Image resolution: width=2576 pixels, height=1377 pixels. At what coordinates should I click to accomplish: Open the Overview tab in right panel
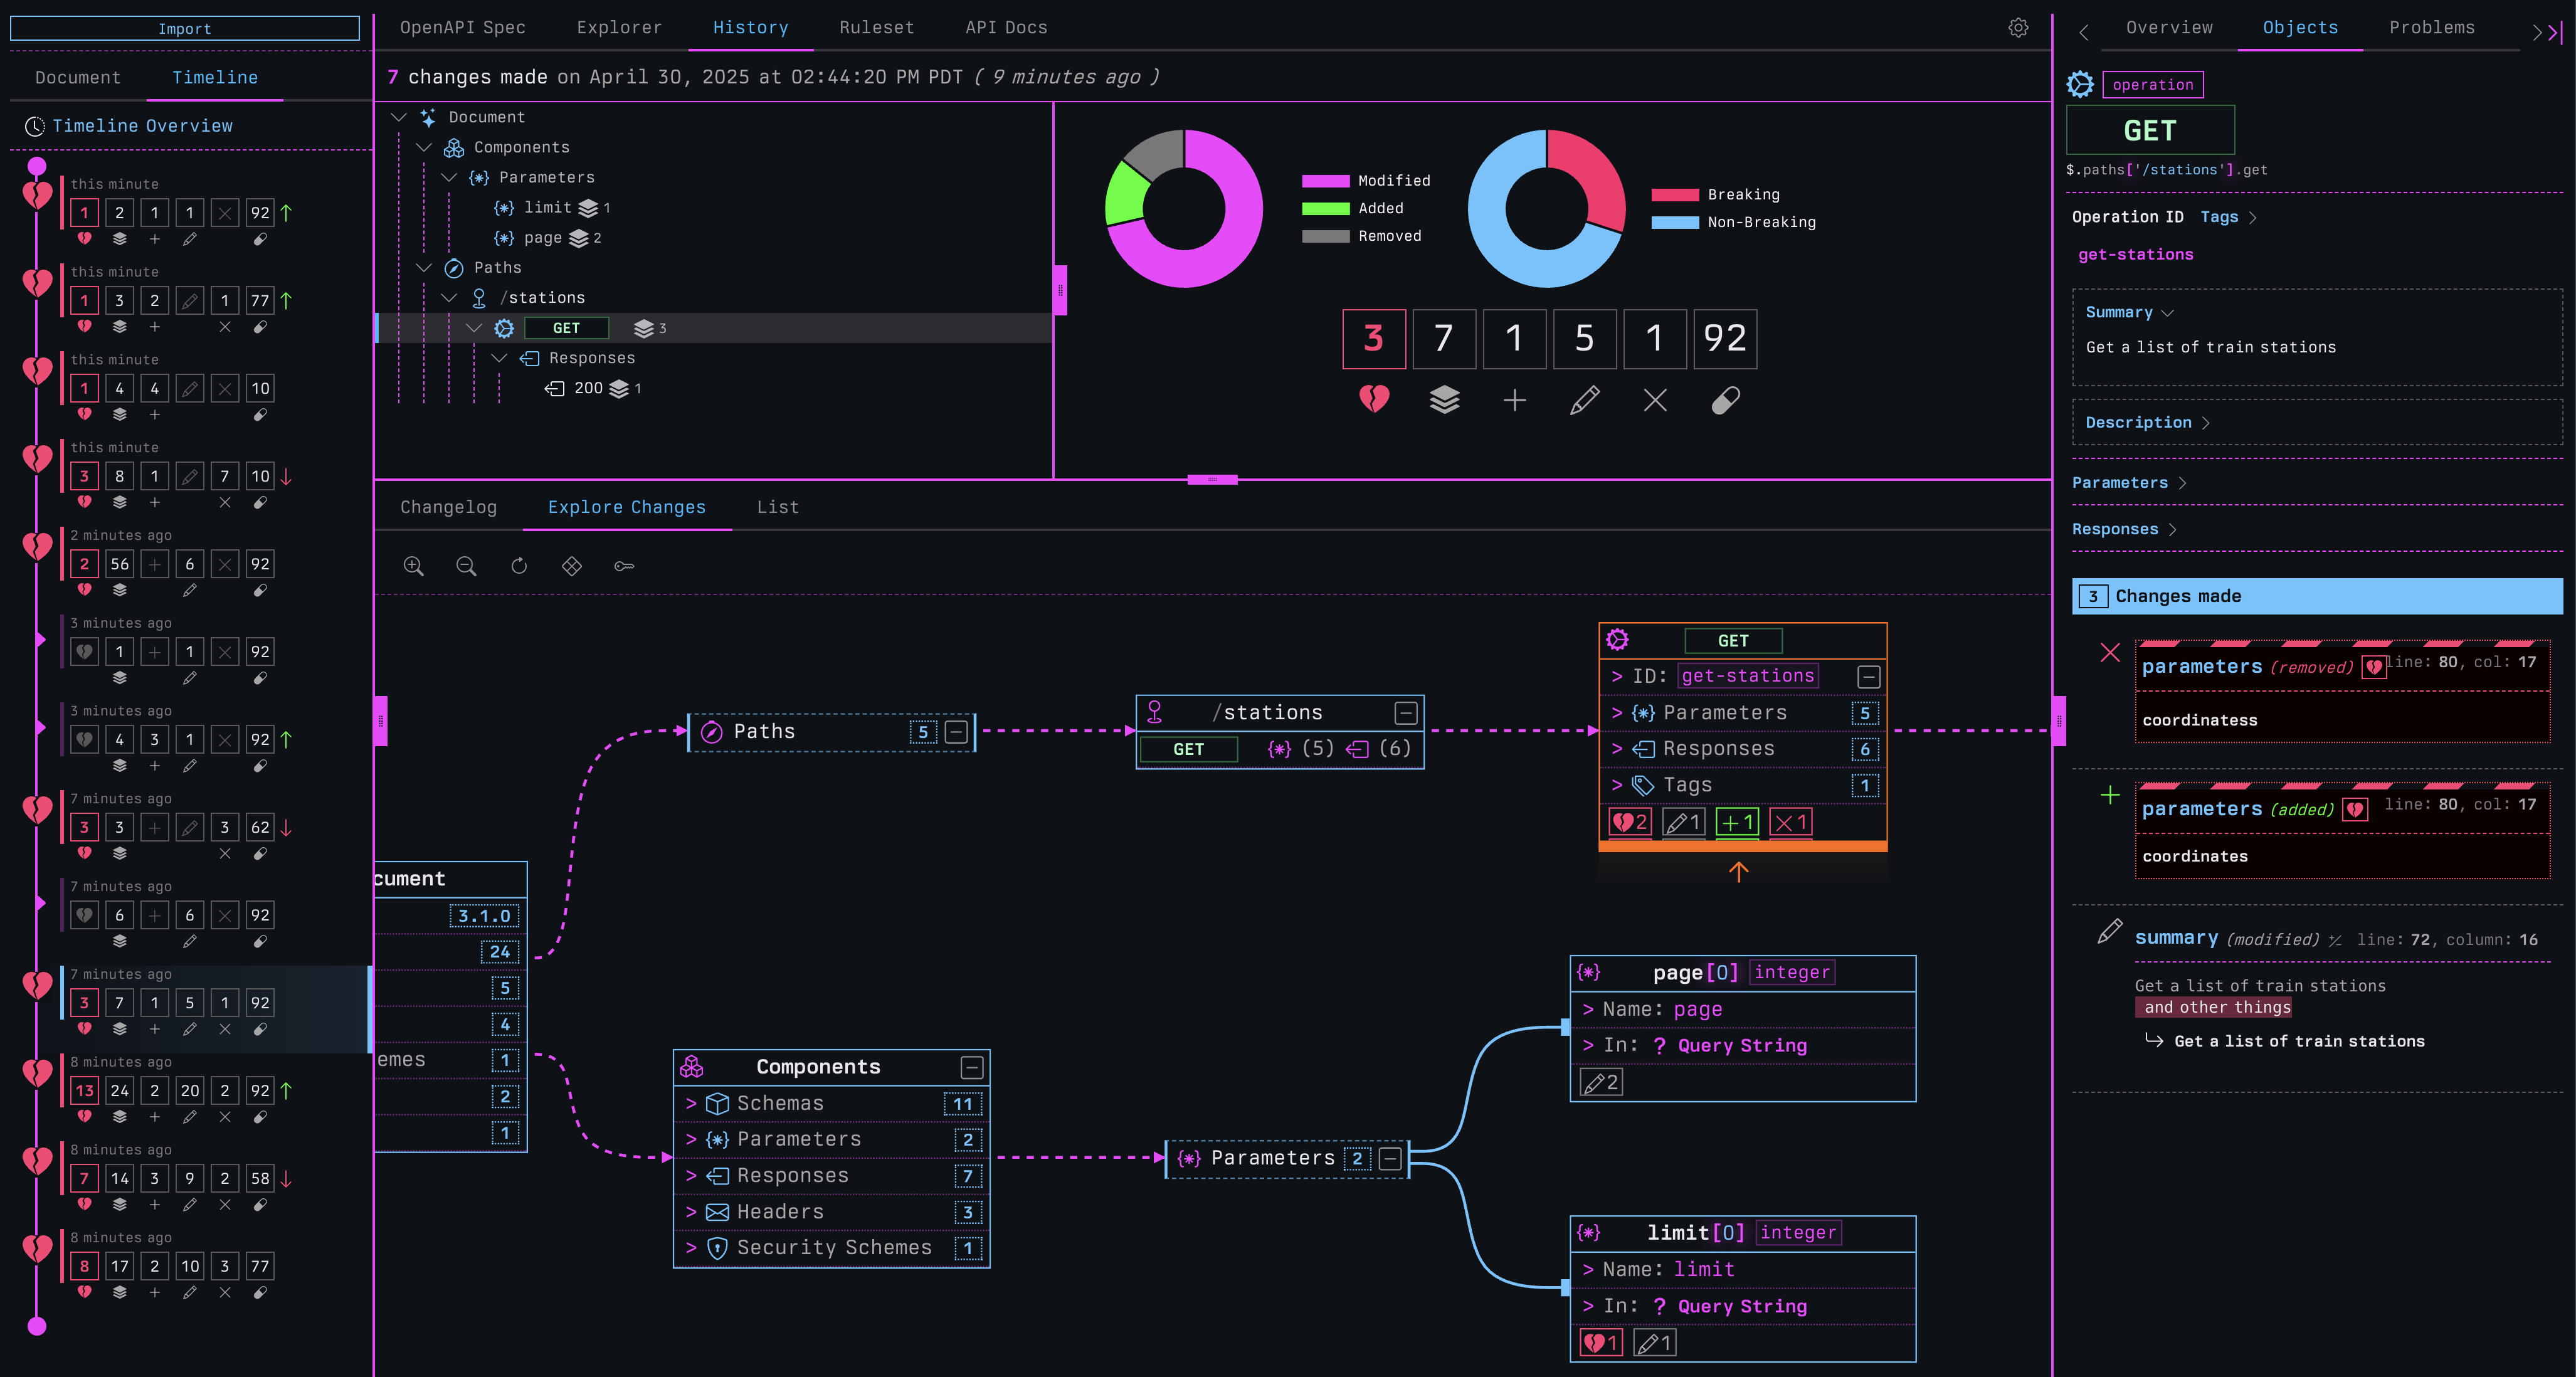tap(2169, 28)
